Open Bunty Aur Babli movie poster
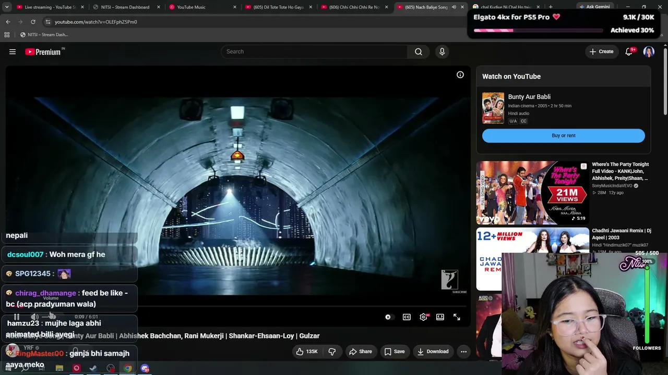 point(493,108)
